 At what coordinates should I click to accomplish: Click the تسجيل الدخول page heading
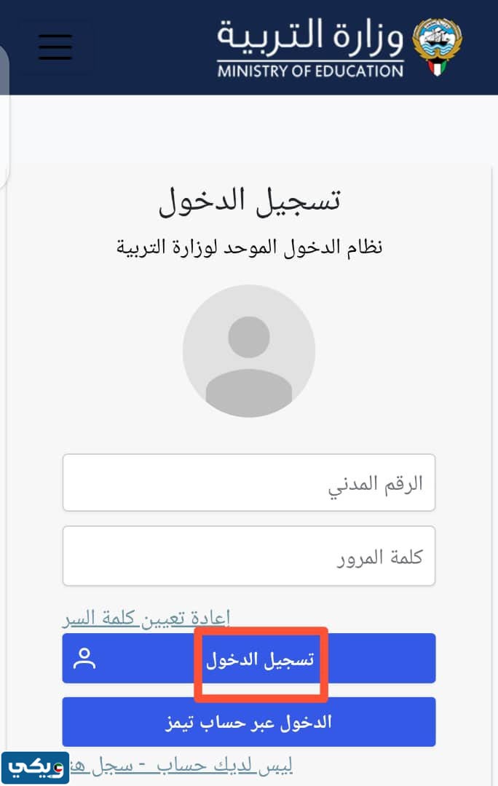249,200
